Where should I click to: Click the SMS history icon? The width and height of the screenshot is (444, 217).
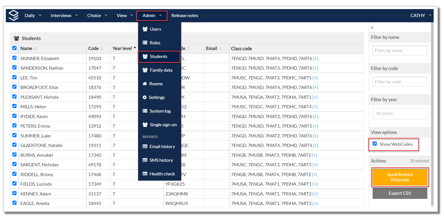click(145, 160)
